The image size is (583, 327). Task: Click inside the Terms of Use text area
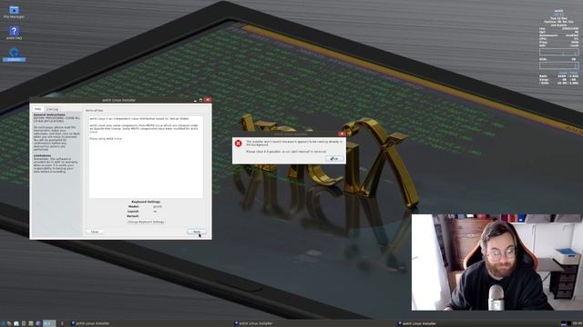(x=146, y=157)
